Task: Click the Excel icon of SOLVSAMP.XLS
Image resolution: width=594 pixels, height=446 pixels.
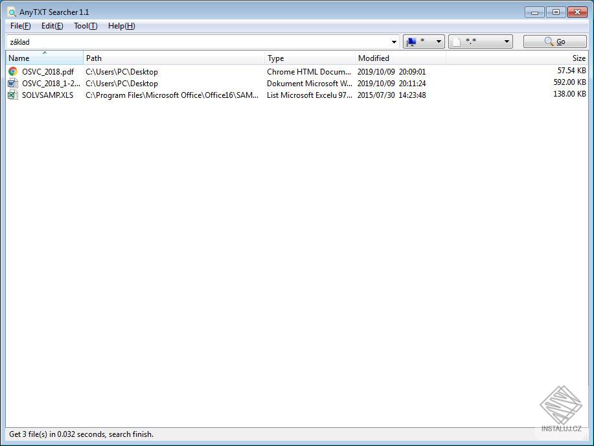Action: (13, 95)
